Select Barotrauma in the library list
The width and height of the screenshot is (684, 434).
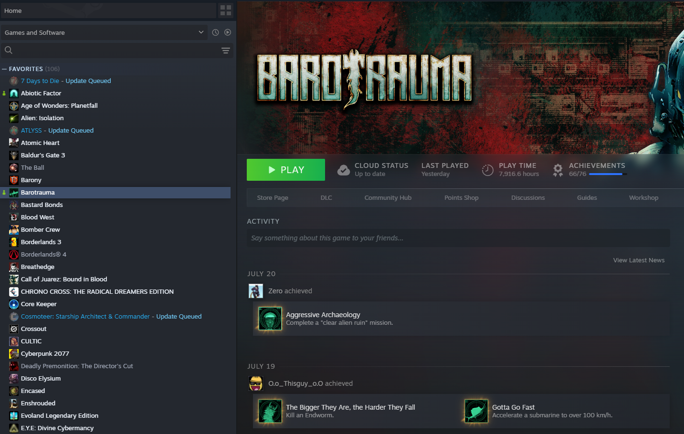[x=38, y=193]
